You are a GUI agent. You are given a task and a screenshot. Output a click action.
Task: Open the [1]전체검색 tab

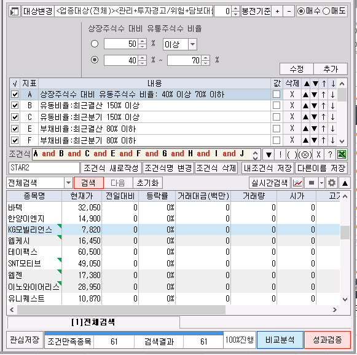[93, 322]
